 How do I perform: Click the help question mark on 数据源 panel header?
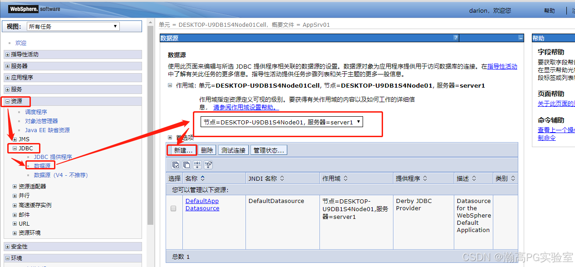(x=456, y=38)
